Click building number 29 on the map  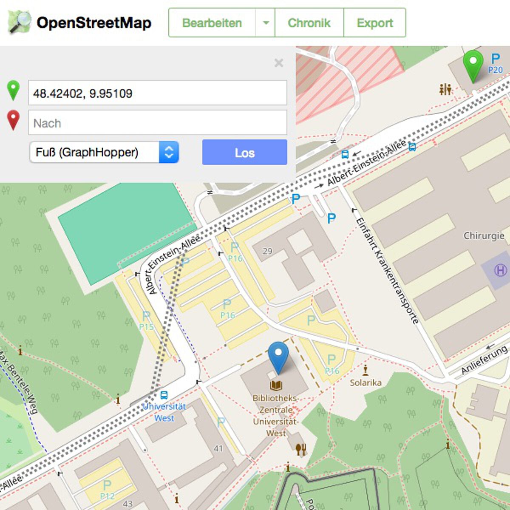[267, 251]
